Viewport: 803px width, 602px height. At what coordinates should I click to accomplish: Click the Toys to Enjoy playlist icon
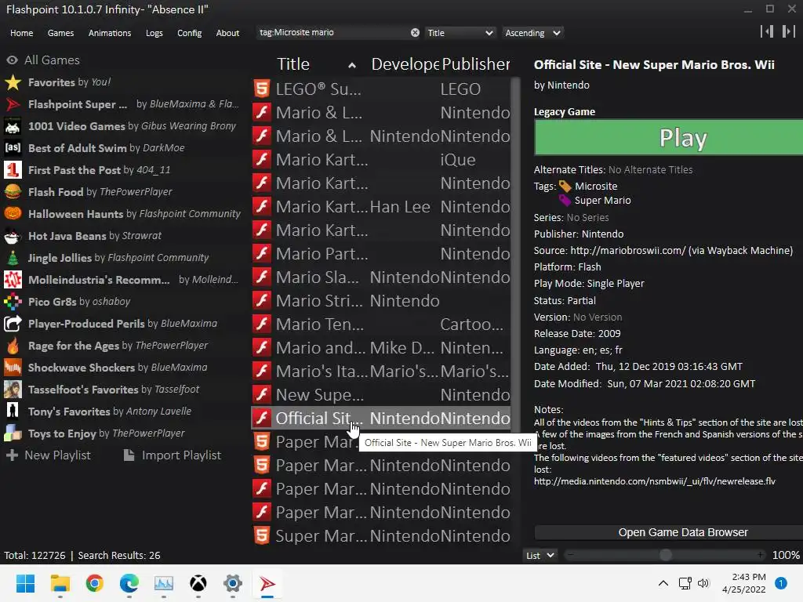[13, 433]
